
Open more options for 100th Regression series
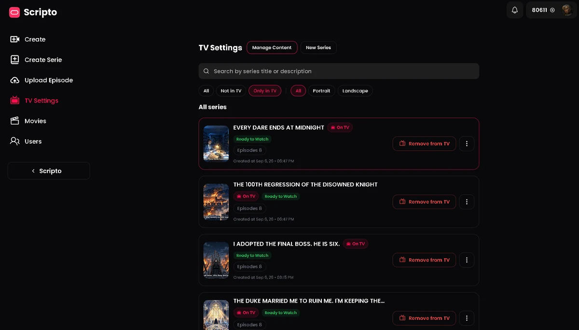[x=467, y=202]
